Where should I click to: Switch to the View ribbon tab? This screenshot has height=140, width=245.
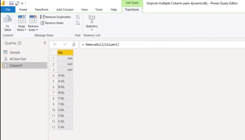(84, 9)
